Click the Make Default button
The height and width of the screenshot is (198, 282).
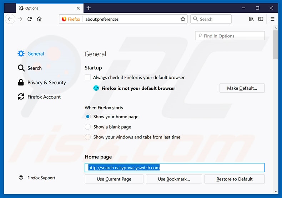(x=242, y=88)
